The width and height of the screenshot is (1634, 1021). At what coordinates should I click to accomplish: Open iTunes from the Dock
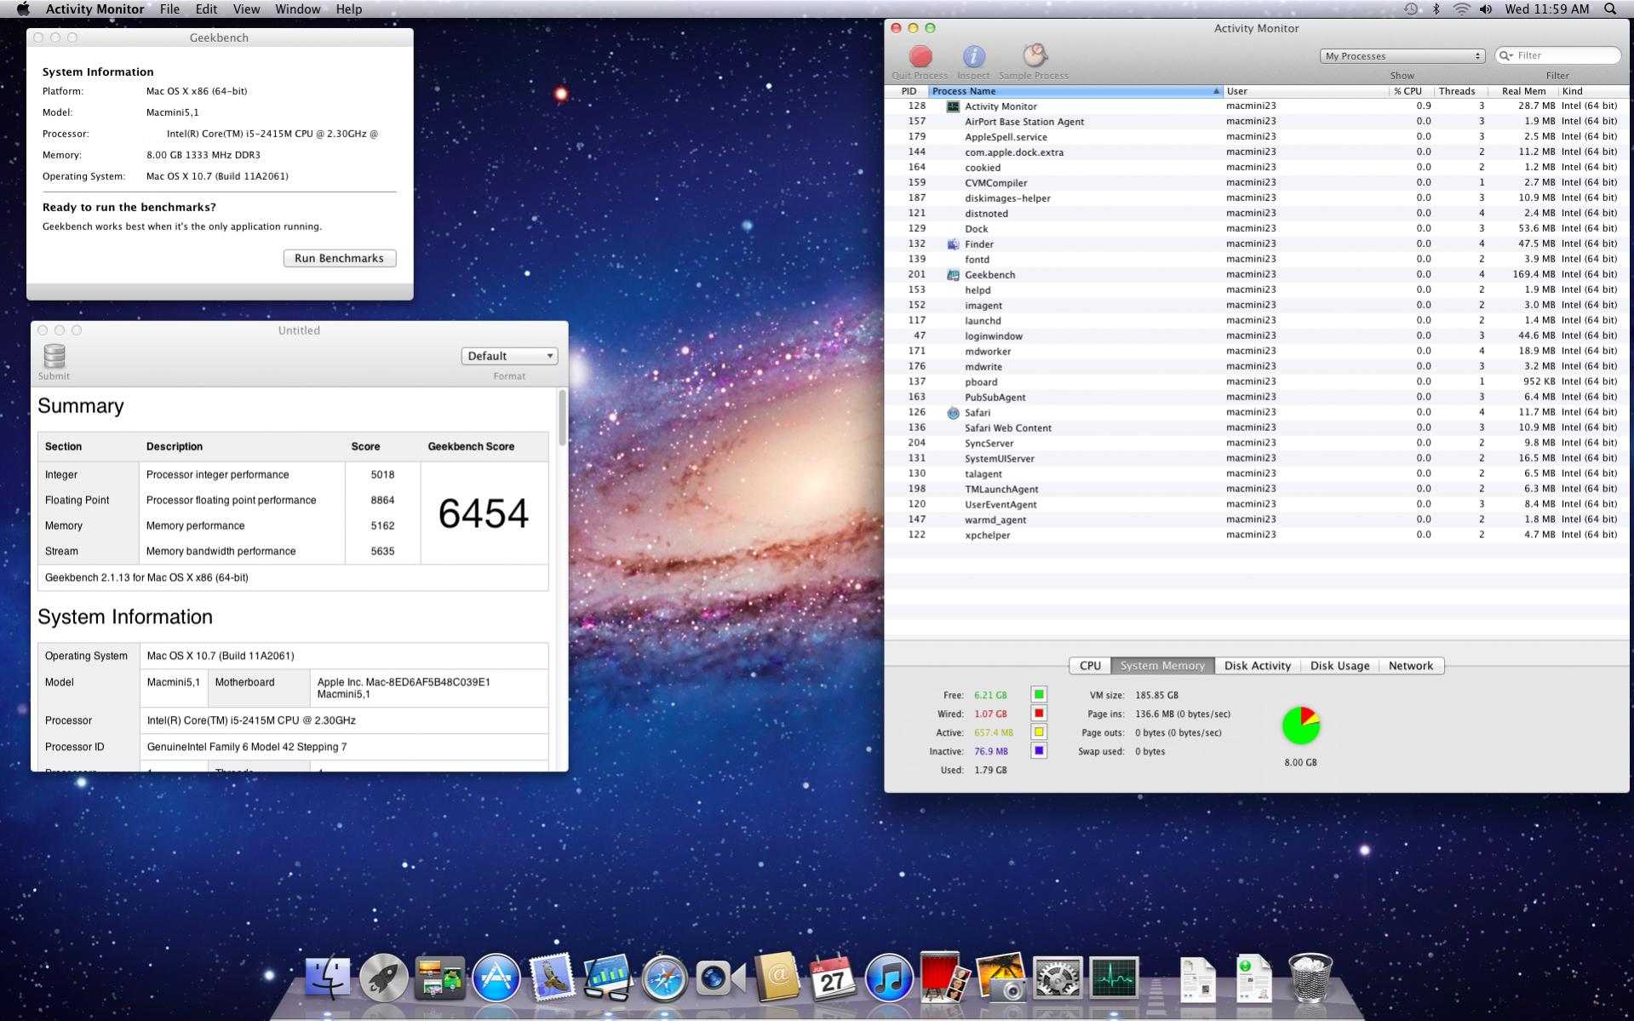(x=888, y=978)
